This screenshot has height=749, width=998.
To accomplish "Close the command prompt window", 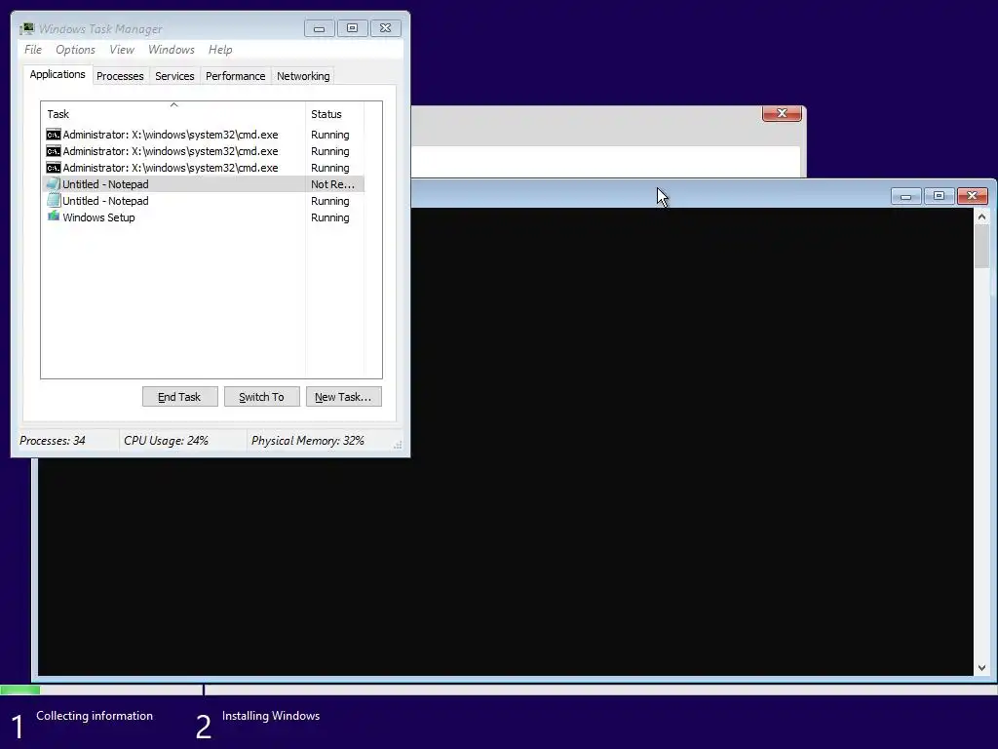I will coord(972,196).
